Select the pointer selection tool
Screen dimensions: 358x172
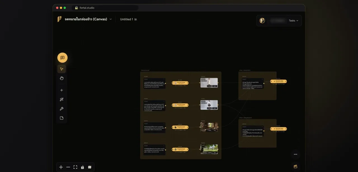[62, 69]
